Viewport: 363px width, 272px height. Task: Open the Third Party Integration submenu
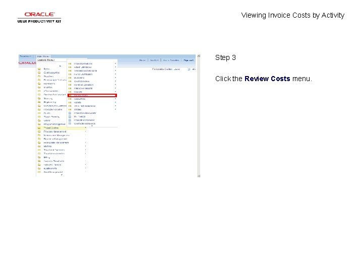(85, 106)
